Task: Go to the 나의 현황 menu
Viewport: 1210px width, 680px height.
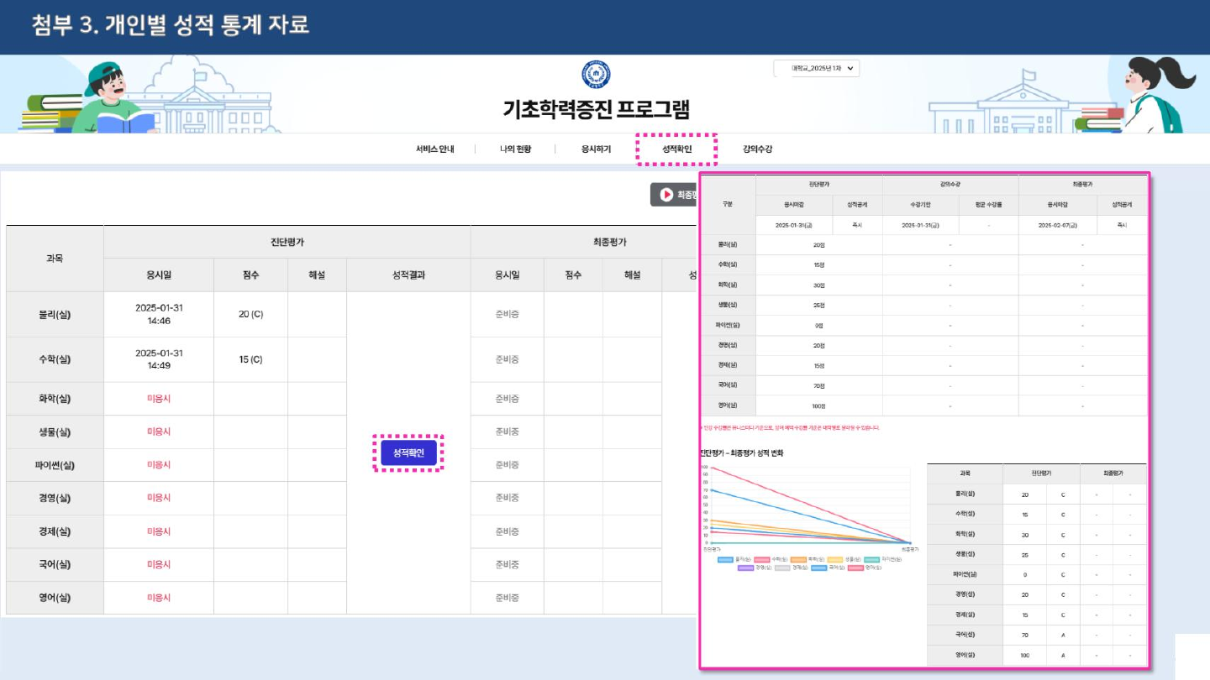Action: pos(515,149)
